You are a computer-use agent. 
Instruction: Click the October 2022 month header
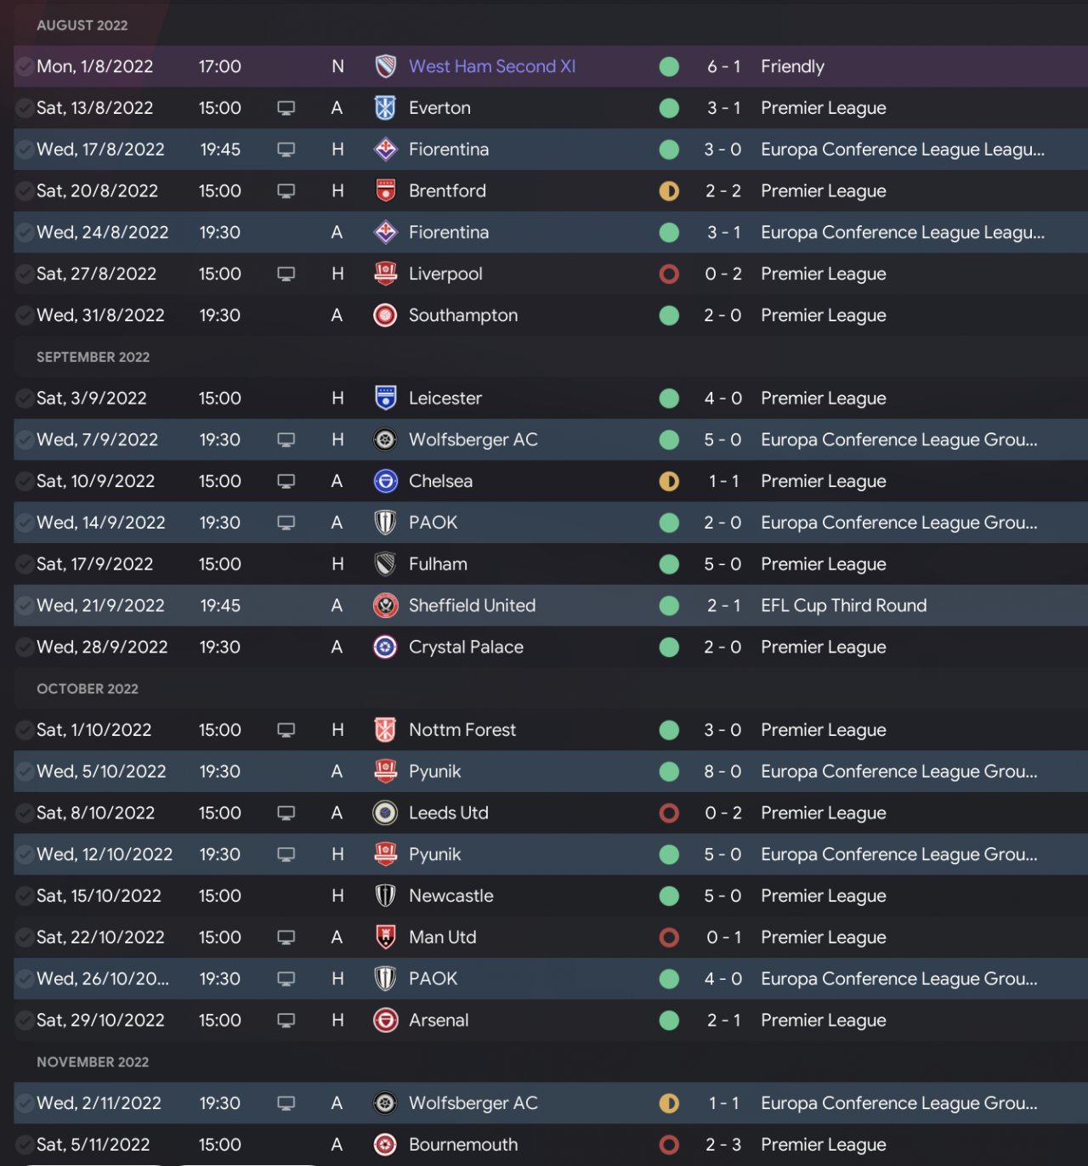pyautogui.click(x=88, y=688)
